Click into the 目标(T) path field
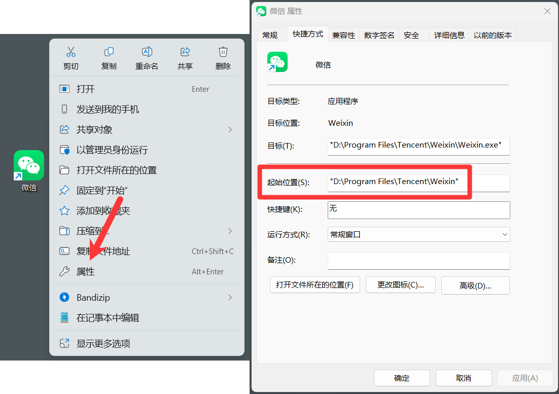Screen dimensions: 559x394 pos(418,147)
